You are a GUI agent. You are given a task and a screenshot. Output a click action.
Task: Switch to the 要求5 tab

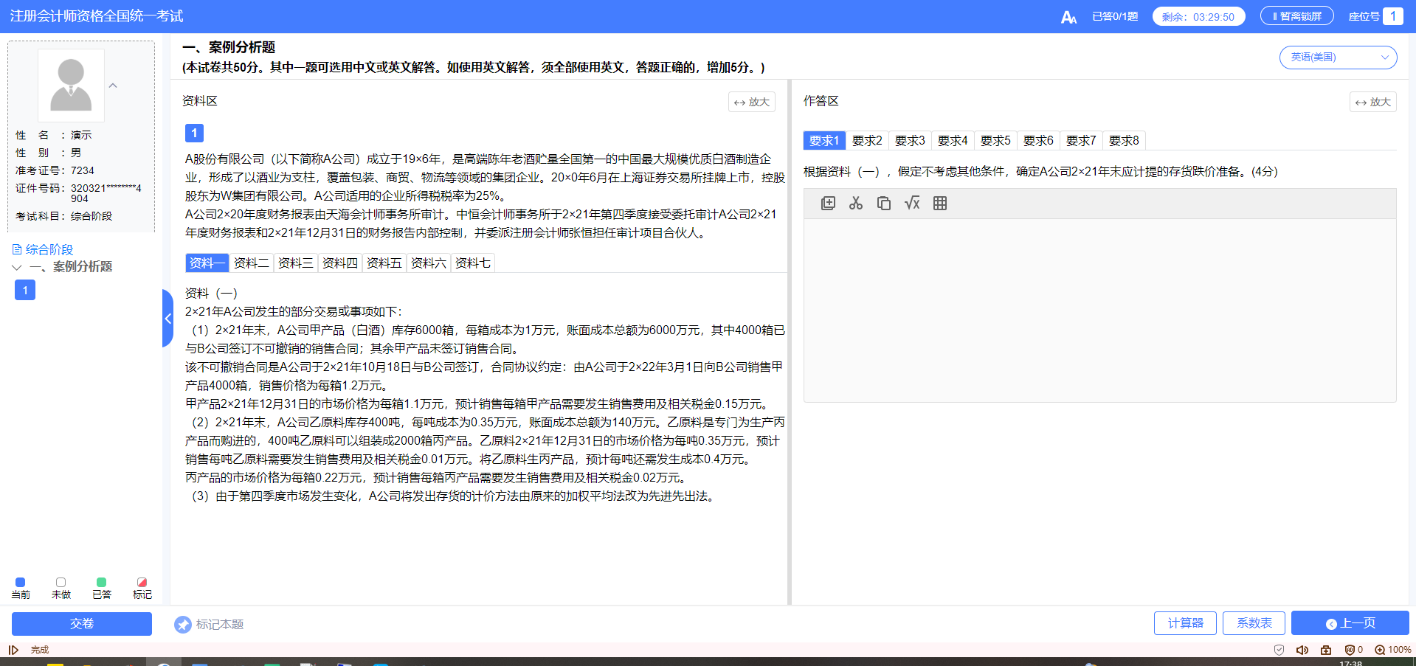click(995, 140)
